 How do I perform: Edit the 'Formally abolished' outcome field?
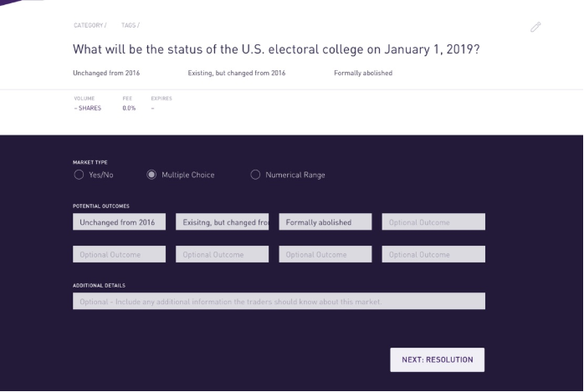325,222
